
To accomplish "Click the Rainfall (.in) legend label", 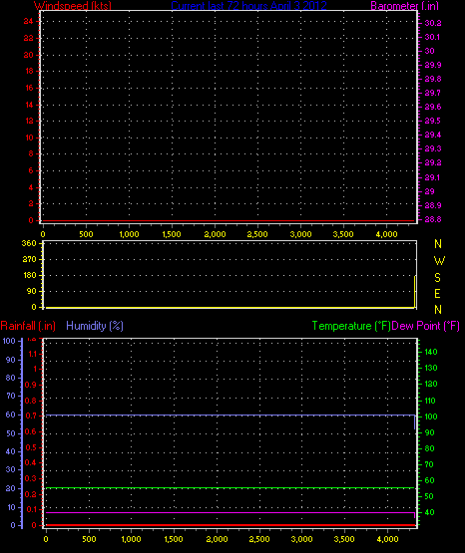I will [x=28, y=326].
